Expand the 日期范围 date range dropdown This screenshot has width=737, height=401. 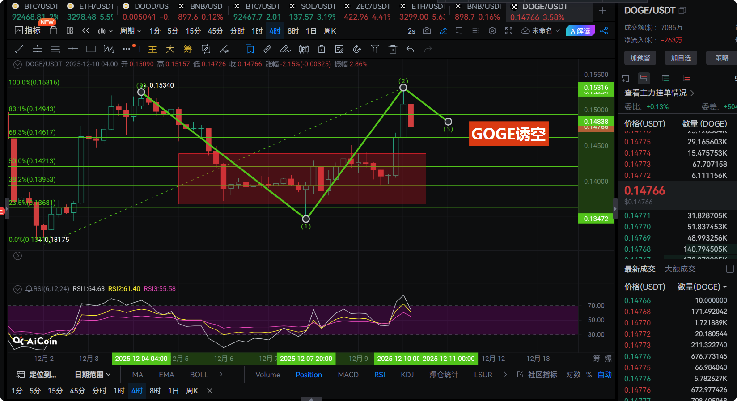click(x=93, y=375)
